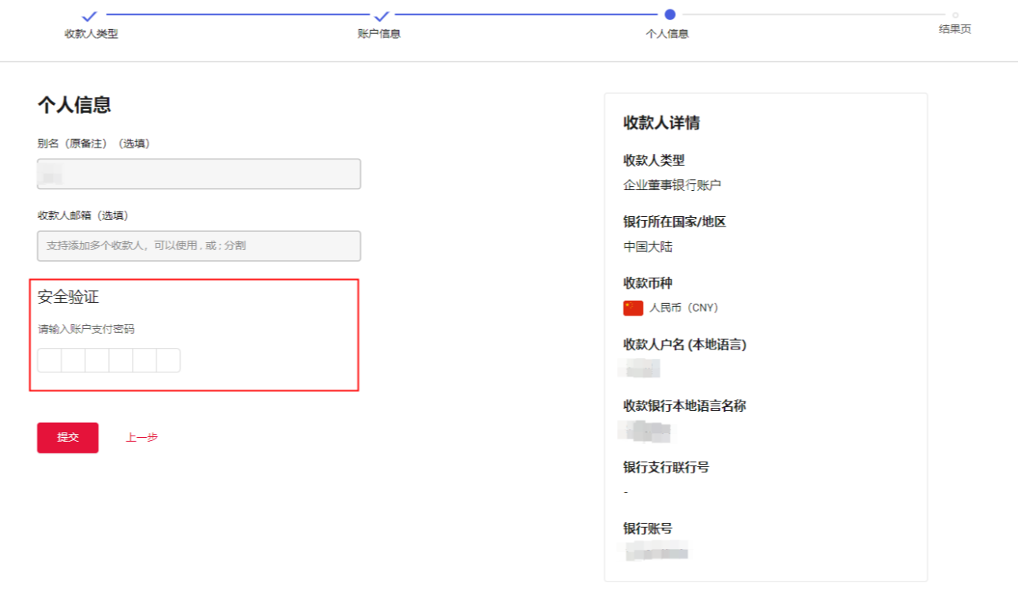This screenshot has width=1018, height=598.
Task: Click the checkmark icon above 收款人类型
Action: point(89,15)
